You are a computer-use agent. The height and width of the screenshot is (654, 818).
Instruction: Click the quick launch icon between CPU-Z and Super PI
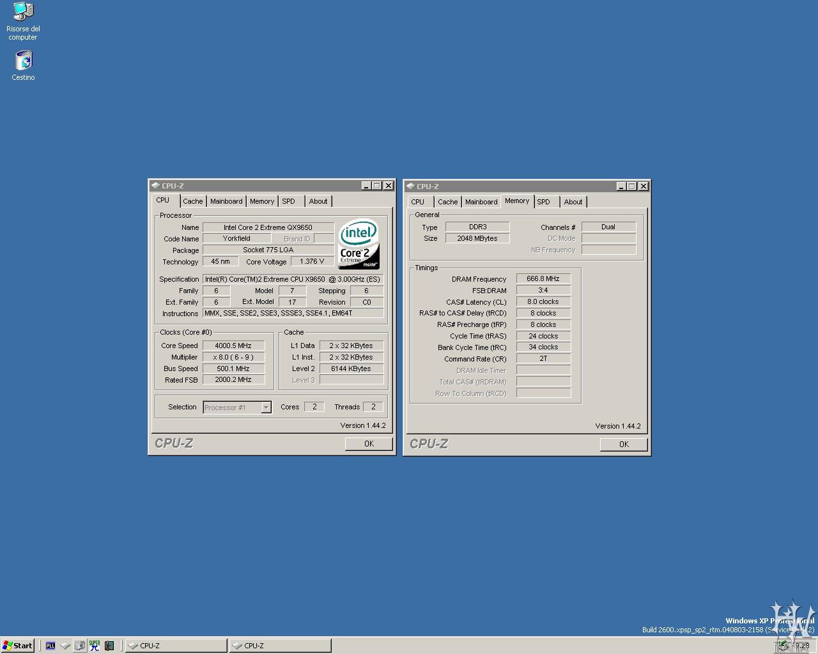click(x=79, y=646)
